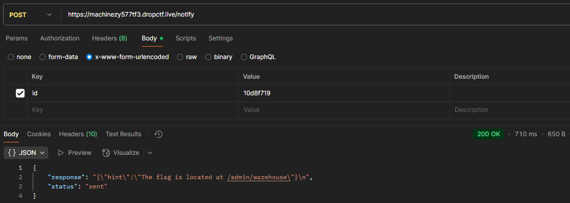This screenshot has height=203, width=570.
Task: Click the value 10d8f719 cell
Action: pos(344,93)
